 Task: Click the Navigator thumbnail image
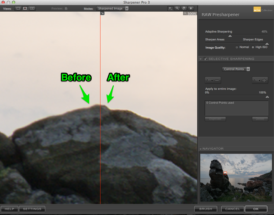point(236,177)
